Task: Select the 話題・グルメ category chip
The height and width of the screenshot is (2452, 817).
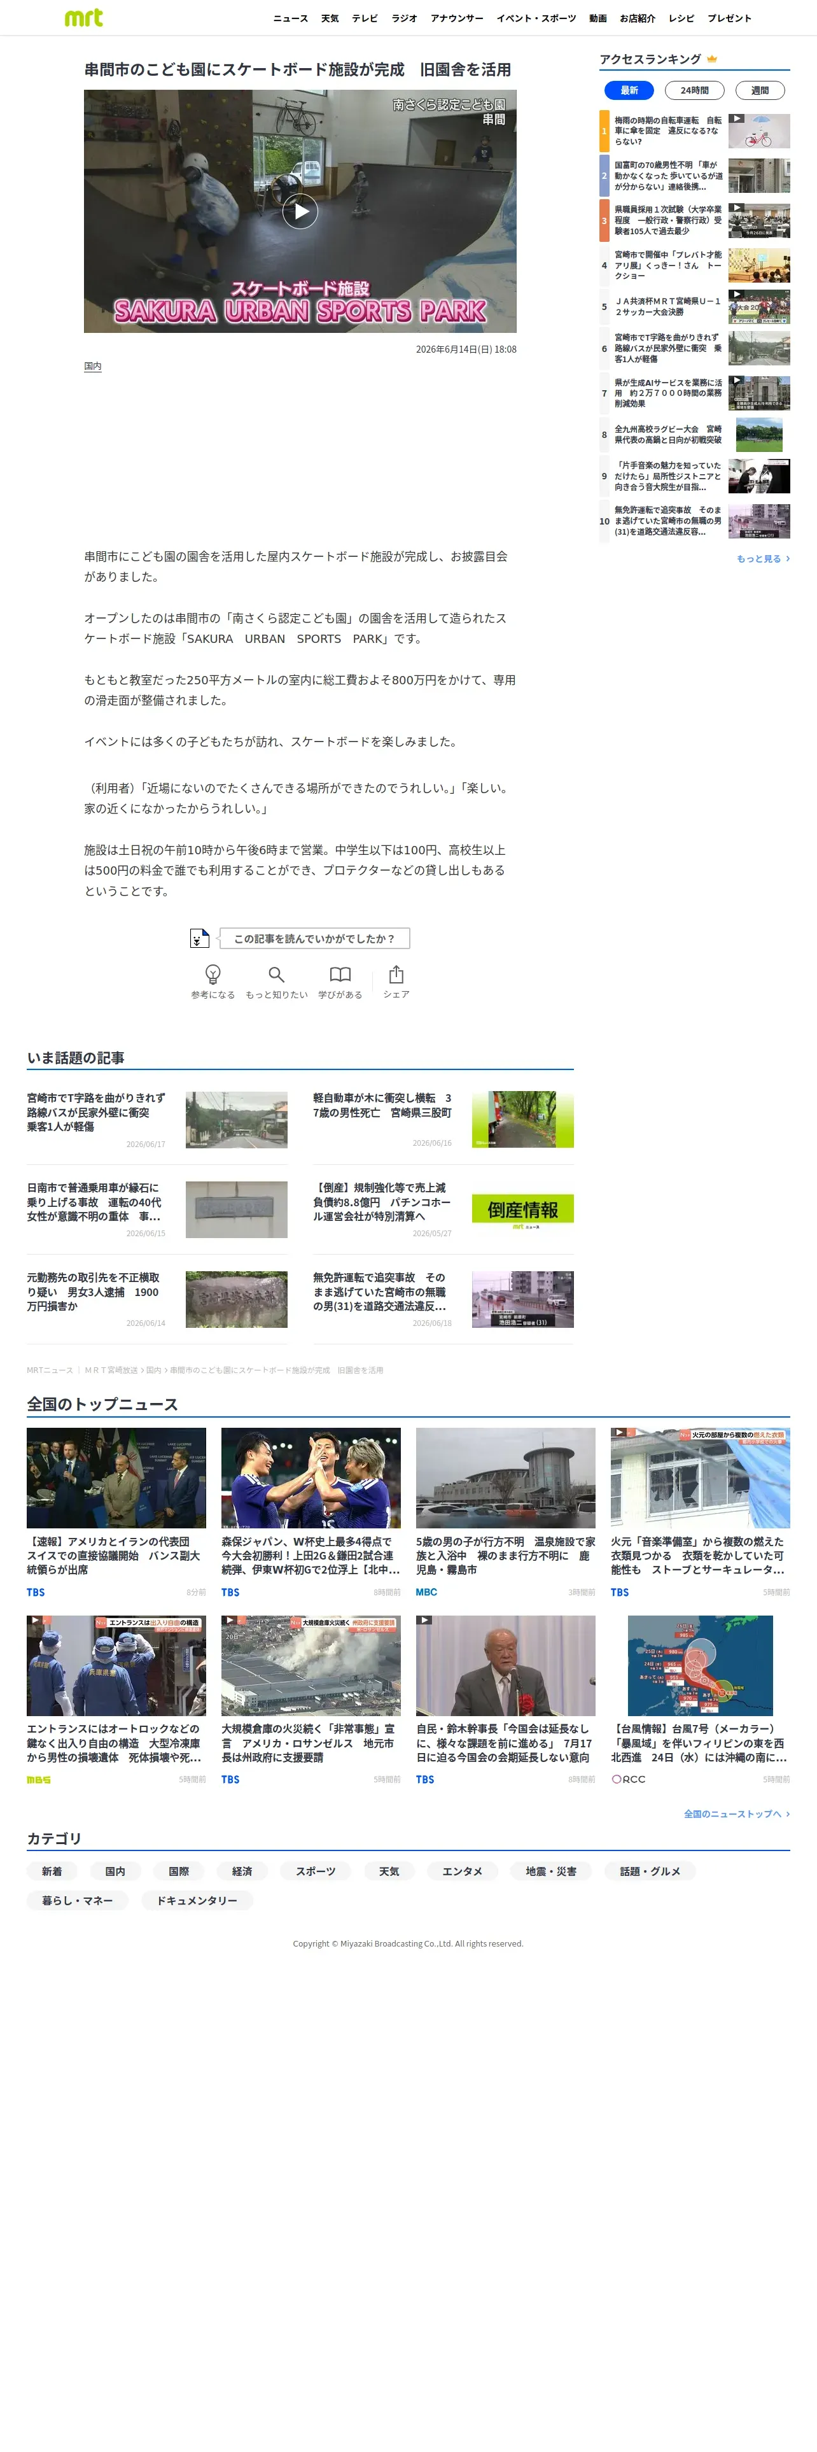Action: point(650,1871)
